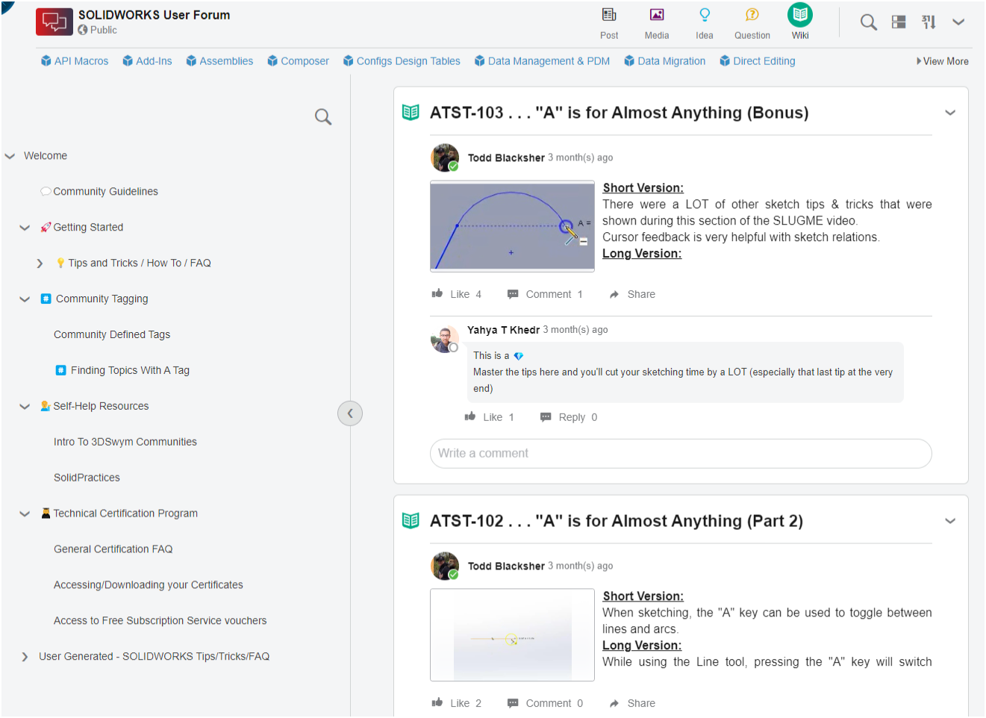Collapse the Getting Started section

coord(25,228)
